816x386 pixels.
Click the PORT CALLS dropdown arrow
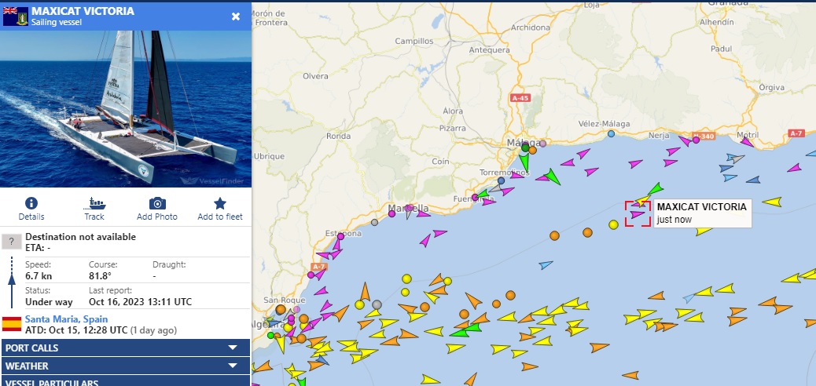pyautogui.click(x=233, y=348)
